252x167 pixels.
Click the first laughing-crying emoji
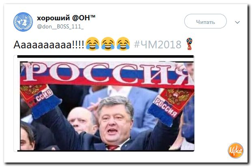pyautogui.click(x=93, y=44)
